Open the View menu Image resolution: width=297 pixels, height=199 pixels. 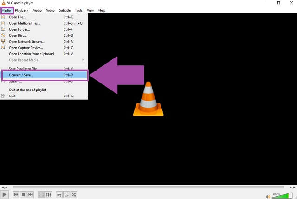tap(90, 10)
